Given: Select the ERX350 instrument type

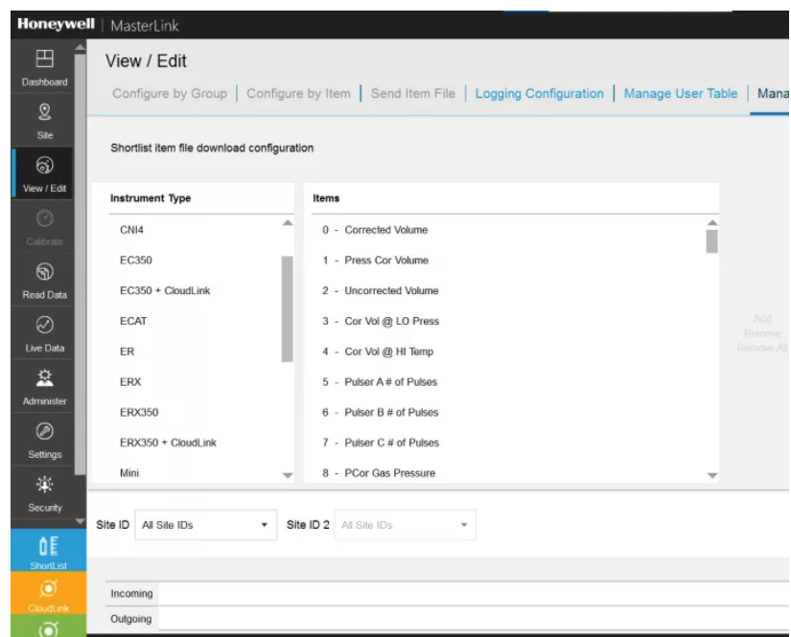Looking at the screenshot, I should (139, 413).
